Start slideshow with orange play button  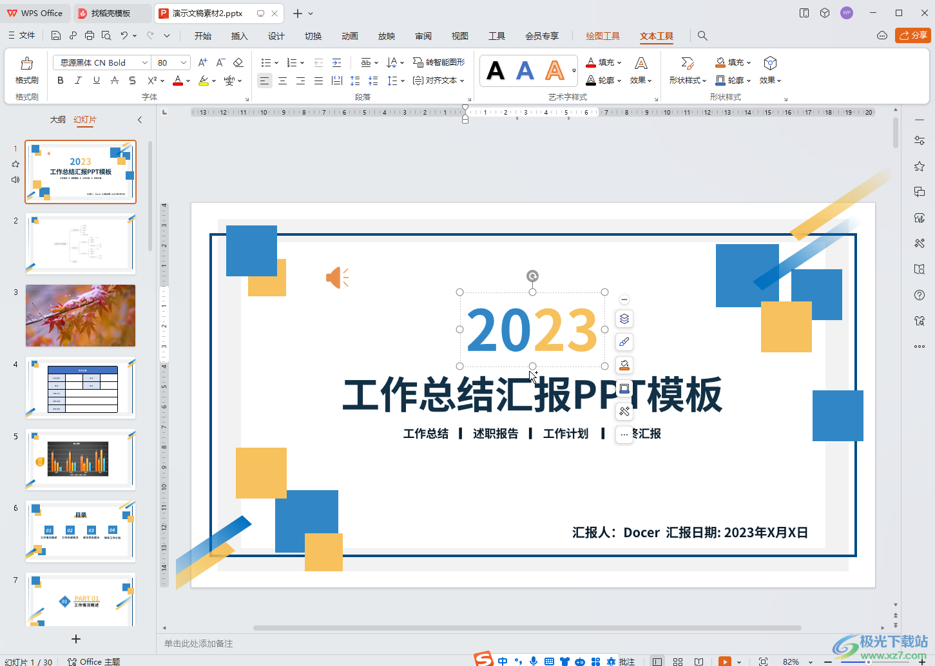click(x=725, y=661)
